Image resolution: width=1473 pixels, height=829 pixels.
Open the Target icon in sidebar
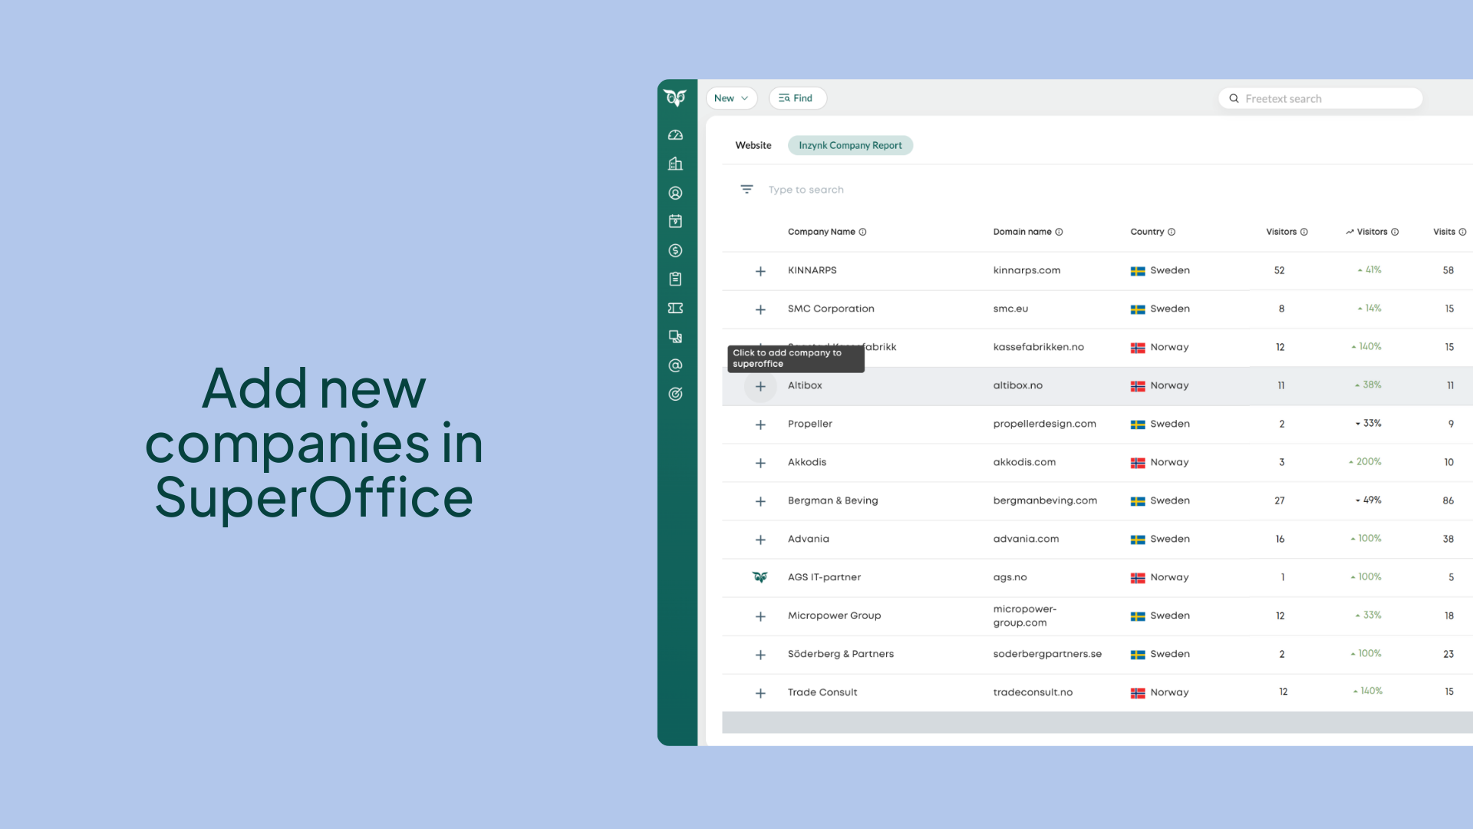pos(675,394)
